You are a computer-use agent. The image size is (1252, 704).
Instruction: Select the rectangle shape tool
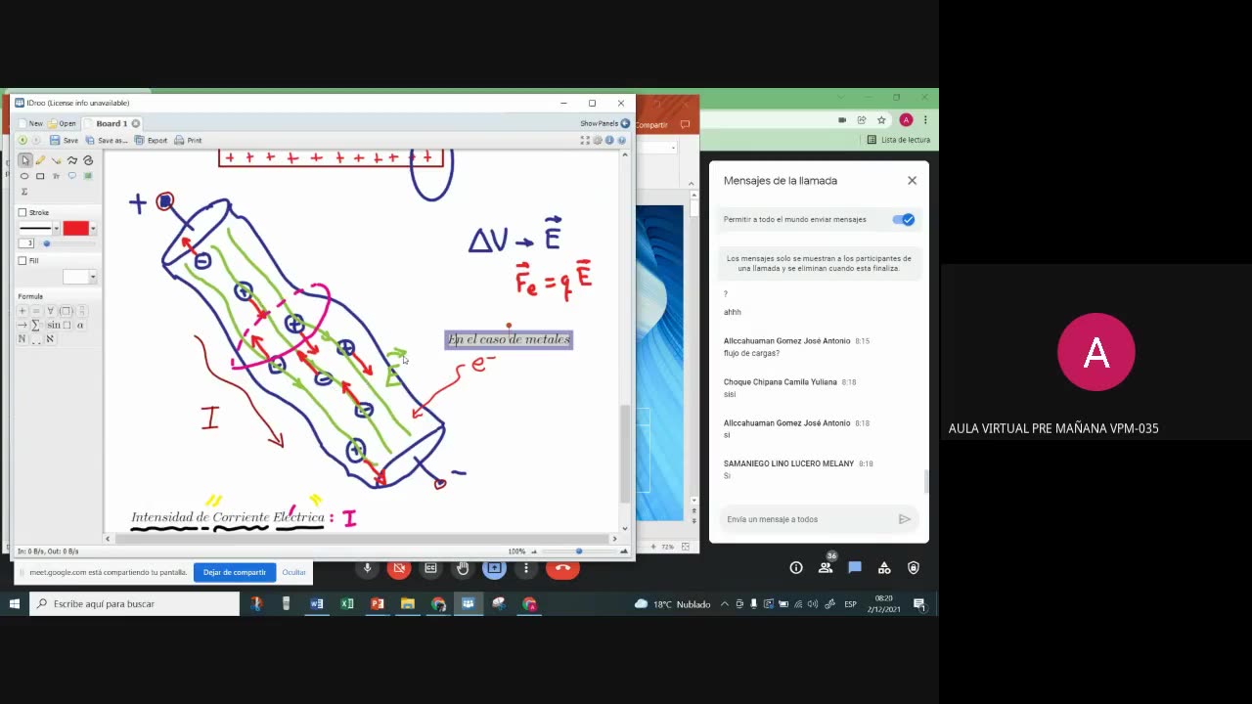40,176
